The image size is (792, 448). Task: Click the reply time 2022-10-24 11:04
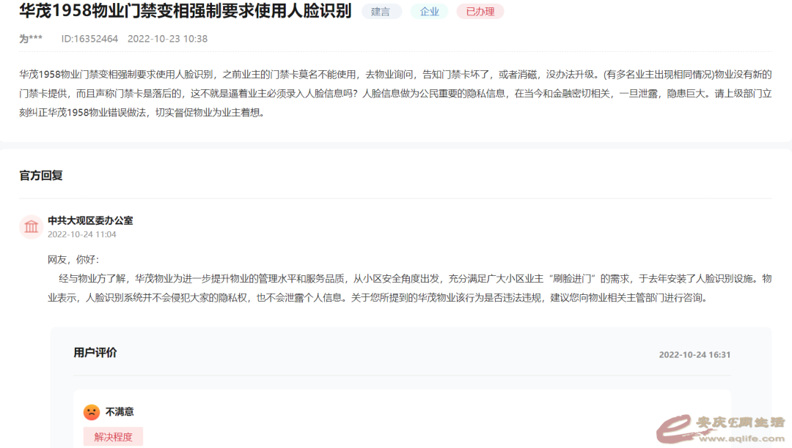click(x=81, y=234)
